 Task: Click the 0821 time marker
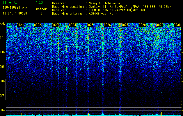(x=20, y=25)
